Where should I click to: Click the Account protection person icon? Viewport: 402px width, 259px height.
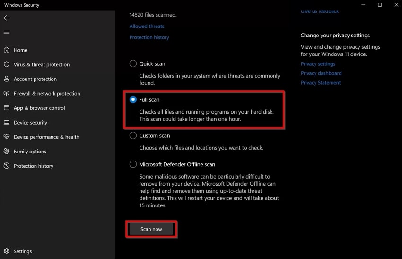click(x=7, y=79)
